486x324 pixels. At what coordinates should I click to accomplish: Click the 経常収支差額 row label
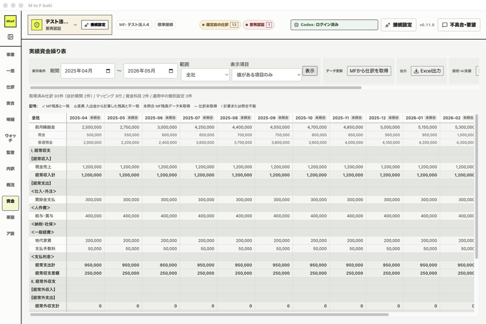pyautogui.click(x=47, y=273)
